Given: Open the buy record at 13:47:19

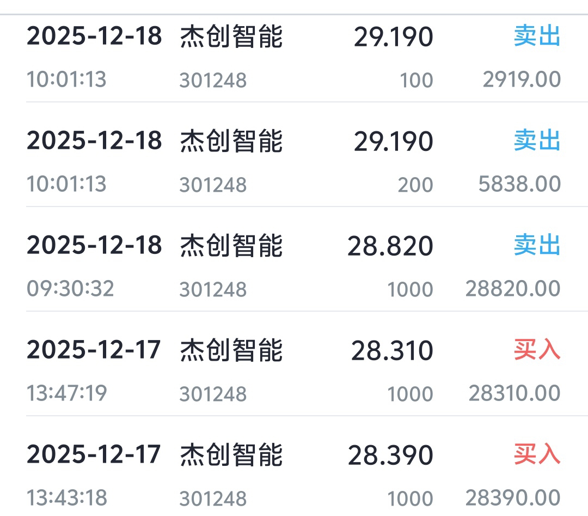Looking at the screenshot, I should (x=294, y=371).
